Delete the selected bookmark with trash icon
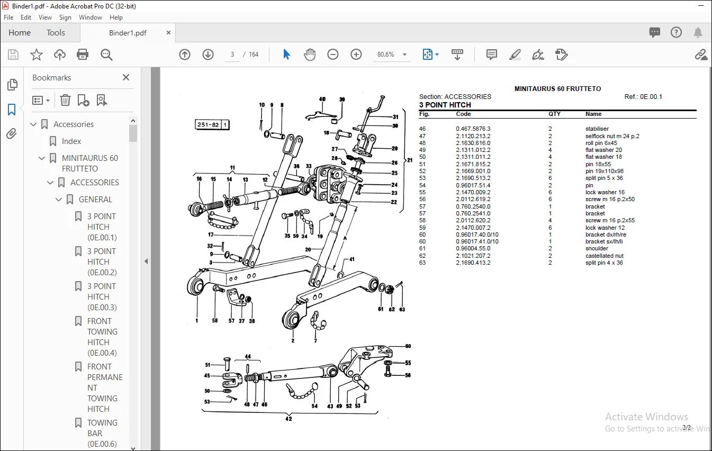The image size is (712, 451). click(x=65, y=100)
